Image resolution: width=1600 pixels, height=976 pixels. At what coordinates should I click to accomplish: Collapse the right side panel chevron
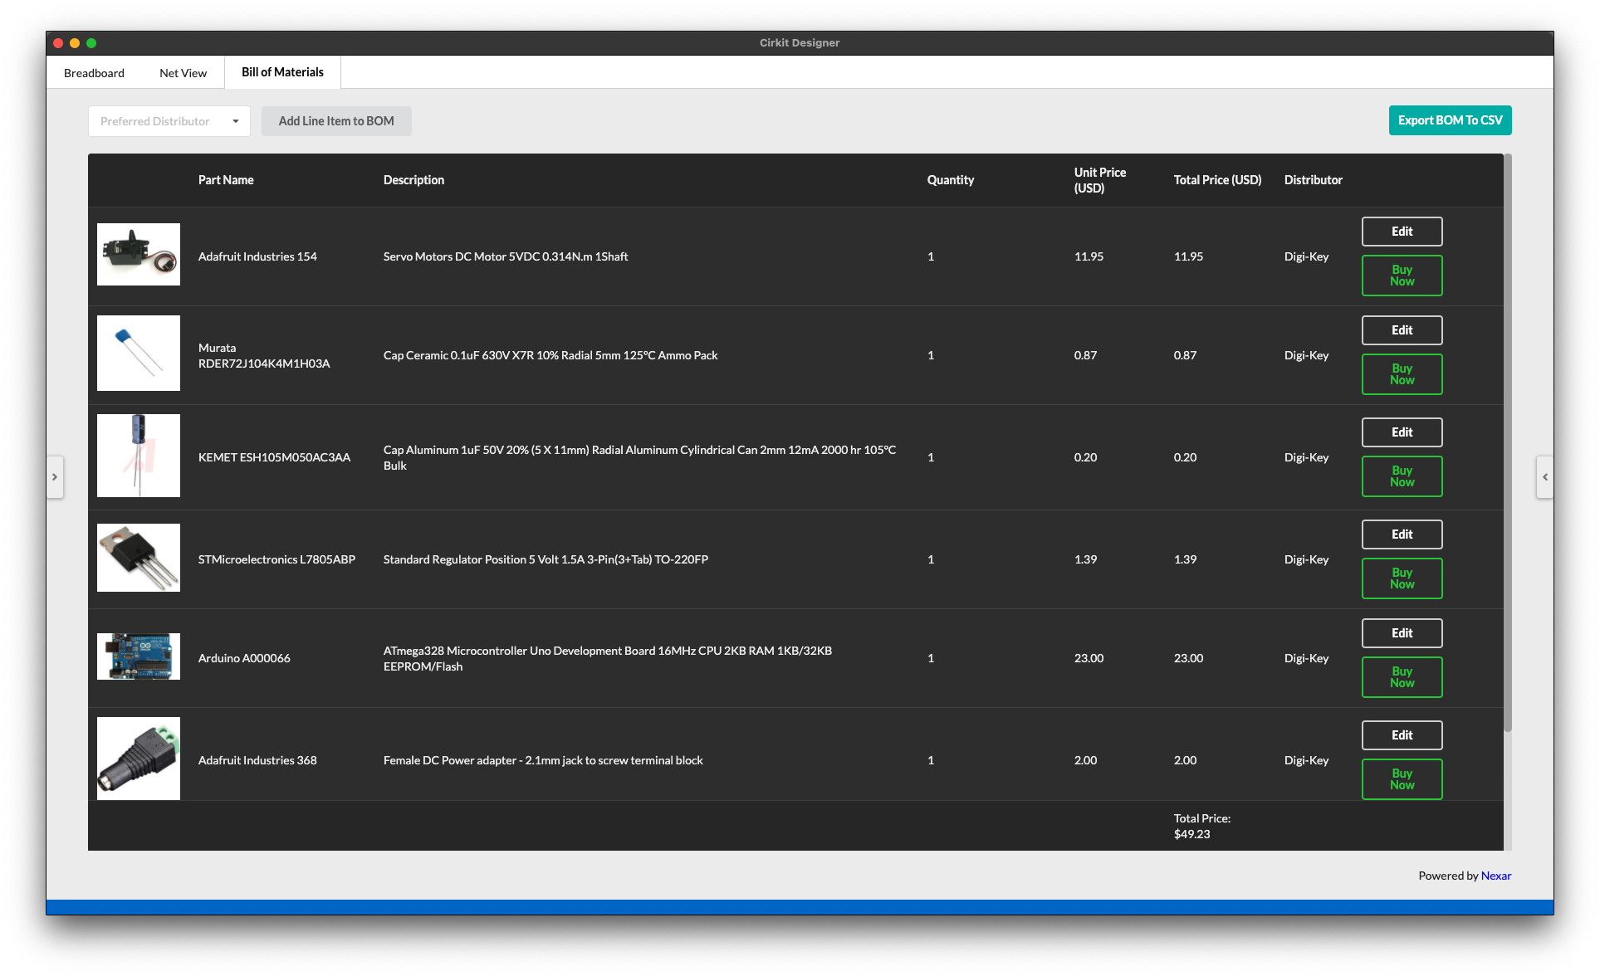click(1544, 476)
